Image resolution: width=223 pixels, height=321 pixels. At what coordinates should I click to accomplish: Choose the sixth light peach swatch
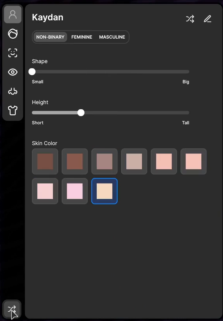click(193, 161)
